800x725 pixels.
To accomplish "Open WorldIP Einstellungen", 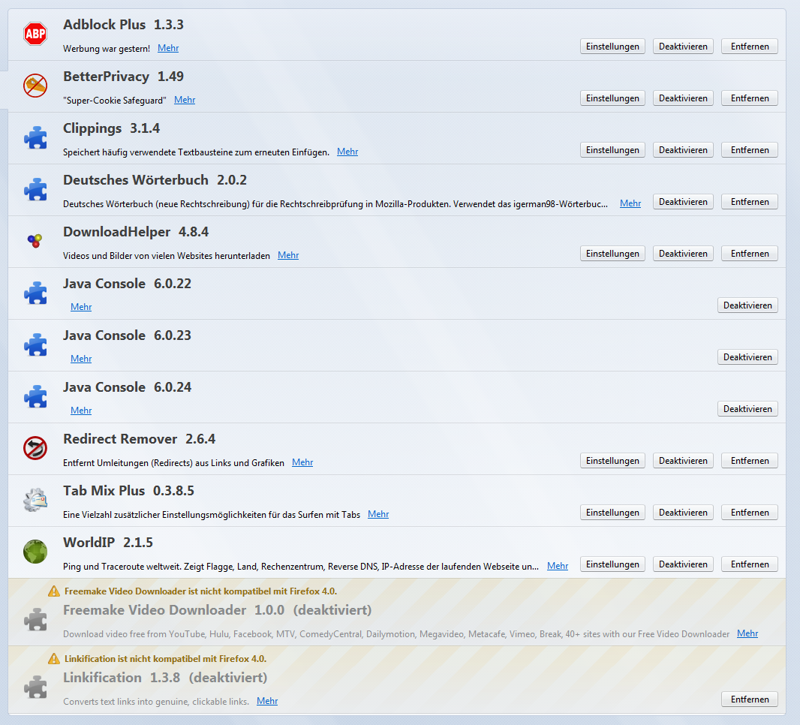I will pyautogui.click(x=612, y=564).
